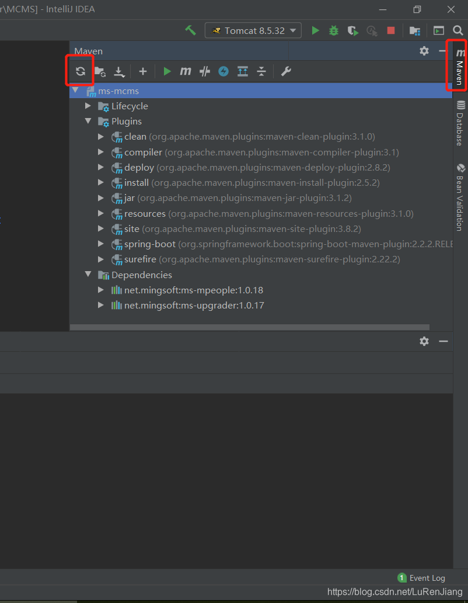This screenshot has width=468, height=603.
Task: Open Maven Settings wrench icon
Action: (286, 71)
